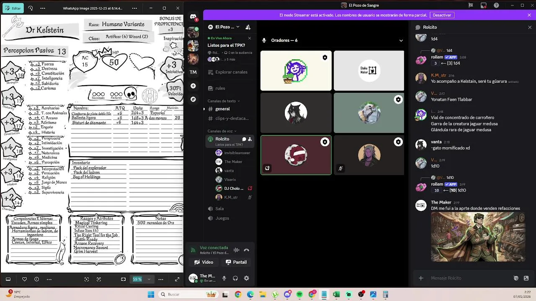Open Explorar canales browse channels
Viewport: 536px width, 301px height.
click(x=229, y=72)
